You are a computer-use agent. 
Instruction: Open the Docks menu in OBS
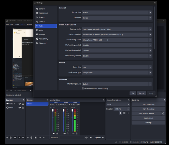pyautogui.click(x=23, y=24)
